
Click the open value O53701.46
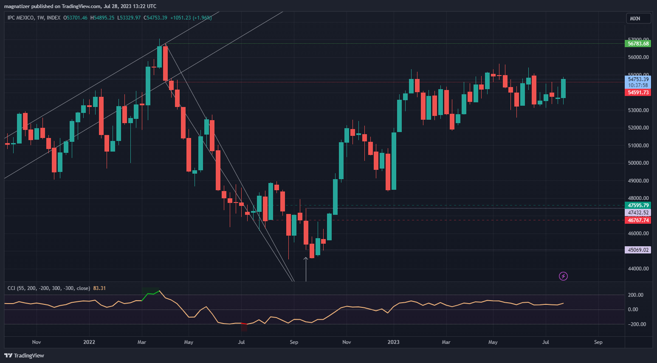pos(76,18)
